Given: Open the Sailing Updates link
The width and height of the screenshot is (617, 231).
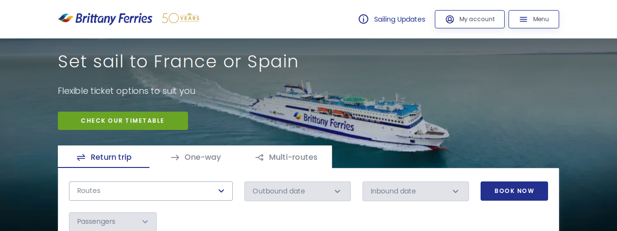Looking at the screenshot, I should click(400, 19).
